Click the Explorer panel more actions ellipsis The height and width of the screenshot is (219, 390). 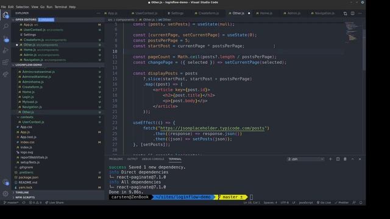click(x=99, y=13)
